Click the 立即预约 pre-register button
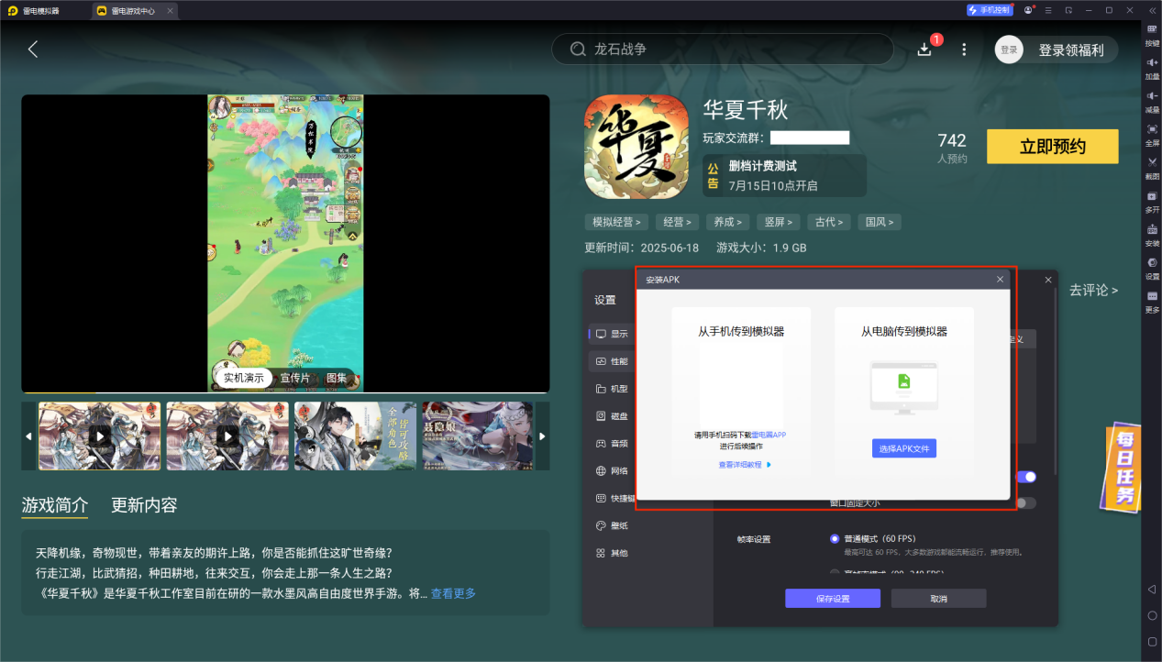The height and width of the screenshot is (662, 1162). [x=1052, y=147]
